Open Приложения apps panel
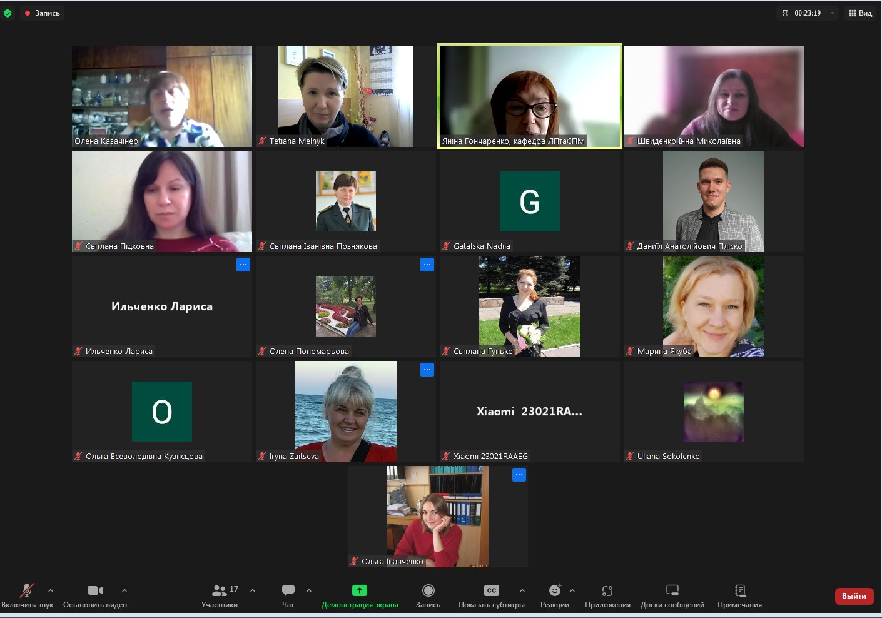The height and width of the screenshot is (618, 882). pos(607,595)
